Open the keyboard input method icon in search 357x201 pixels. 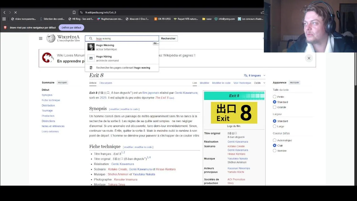coord(156,43)
